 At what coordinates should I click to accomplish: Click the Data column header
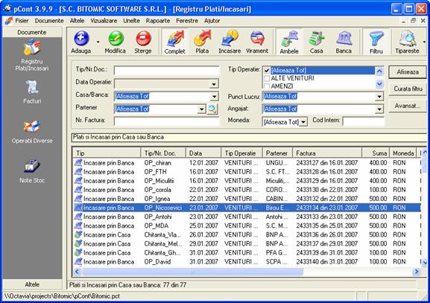point(203,153)
